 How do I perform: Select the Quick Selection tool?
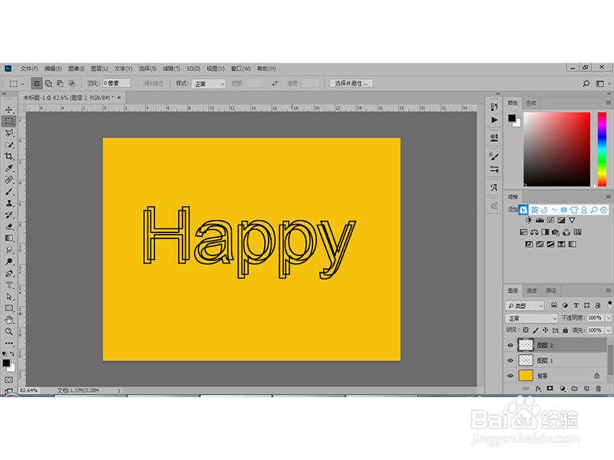click(8, 145)
